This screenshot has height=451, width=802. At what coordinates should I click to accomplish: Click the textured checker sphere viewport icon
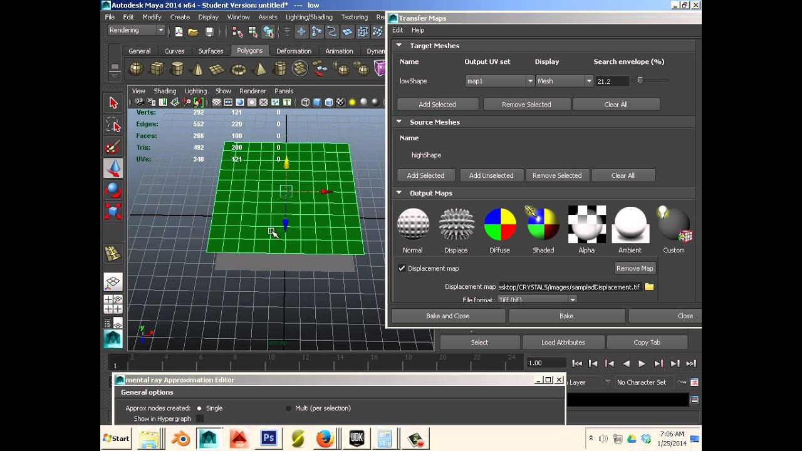[340, 102]
